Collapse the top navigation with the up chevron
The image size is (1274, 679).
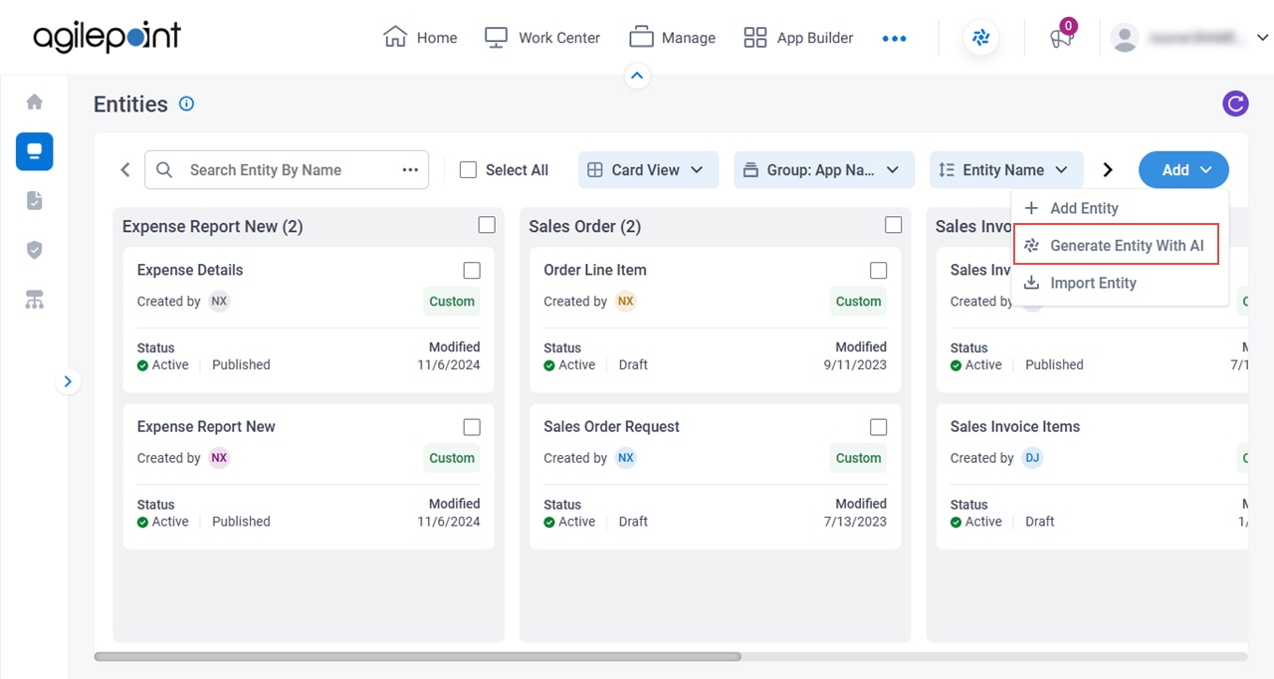(637, 76)
